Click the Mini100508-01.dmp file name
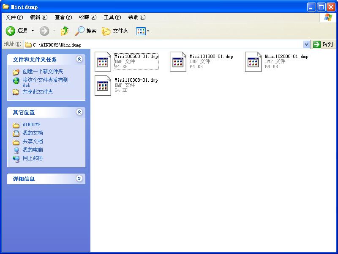The width and height of the screenshot is (338, 254). (136, 56)
